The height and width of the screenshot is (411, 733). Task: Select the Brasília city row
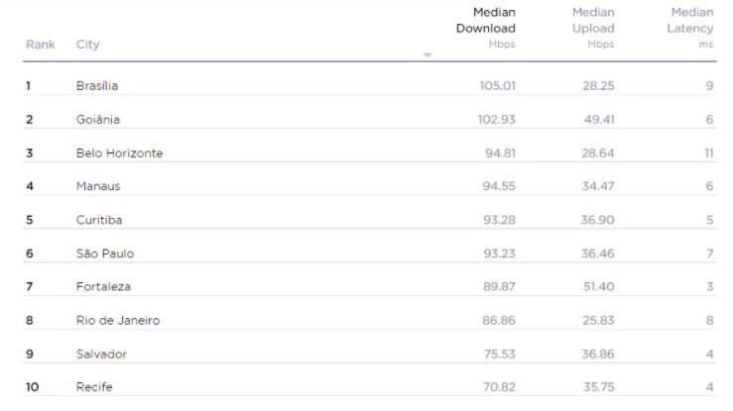[97, 86]
